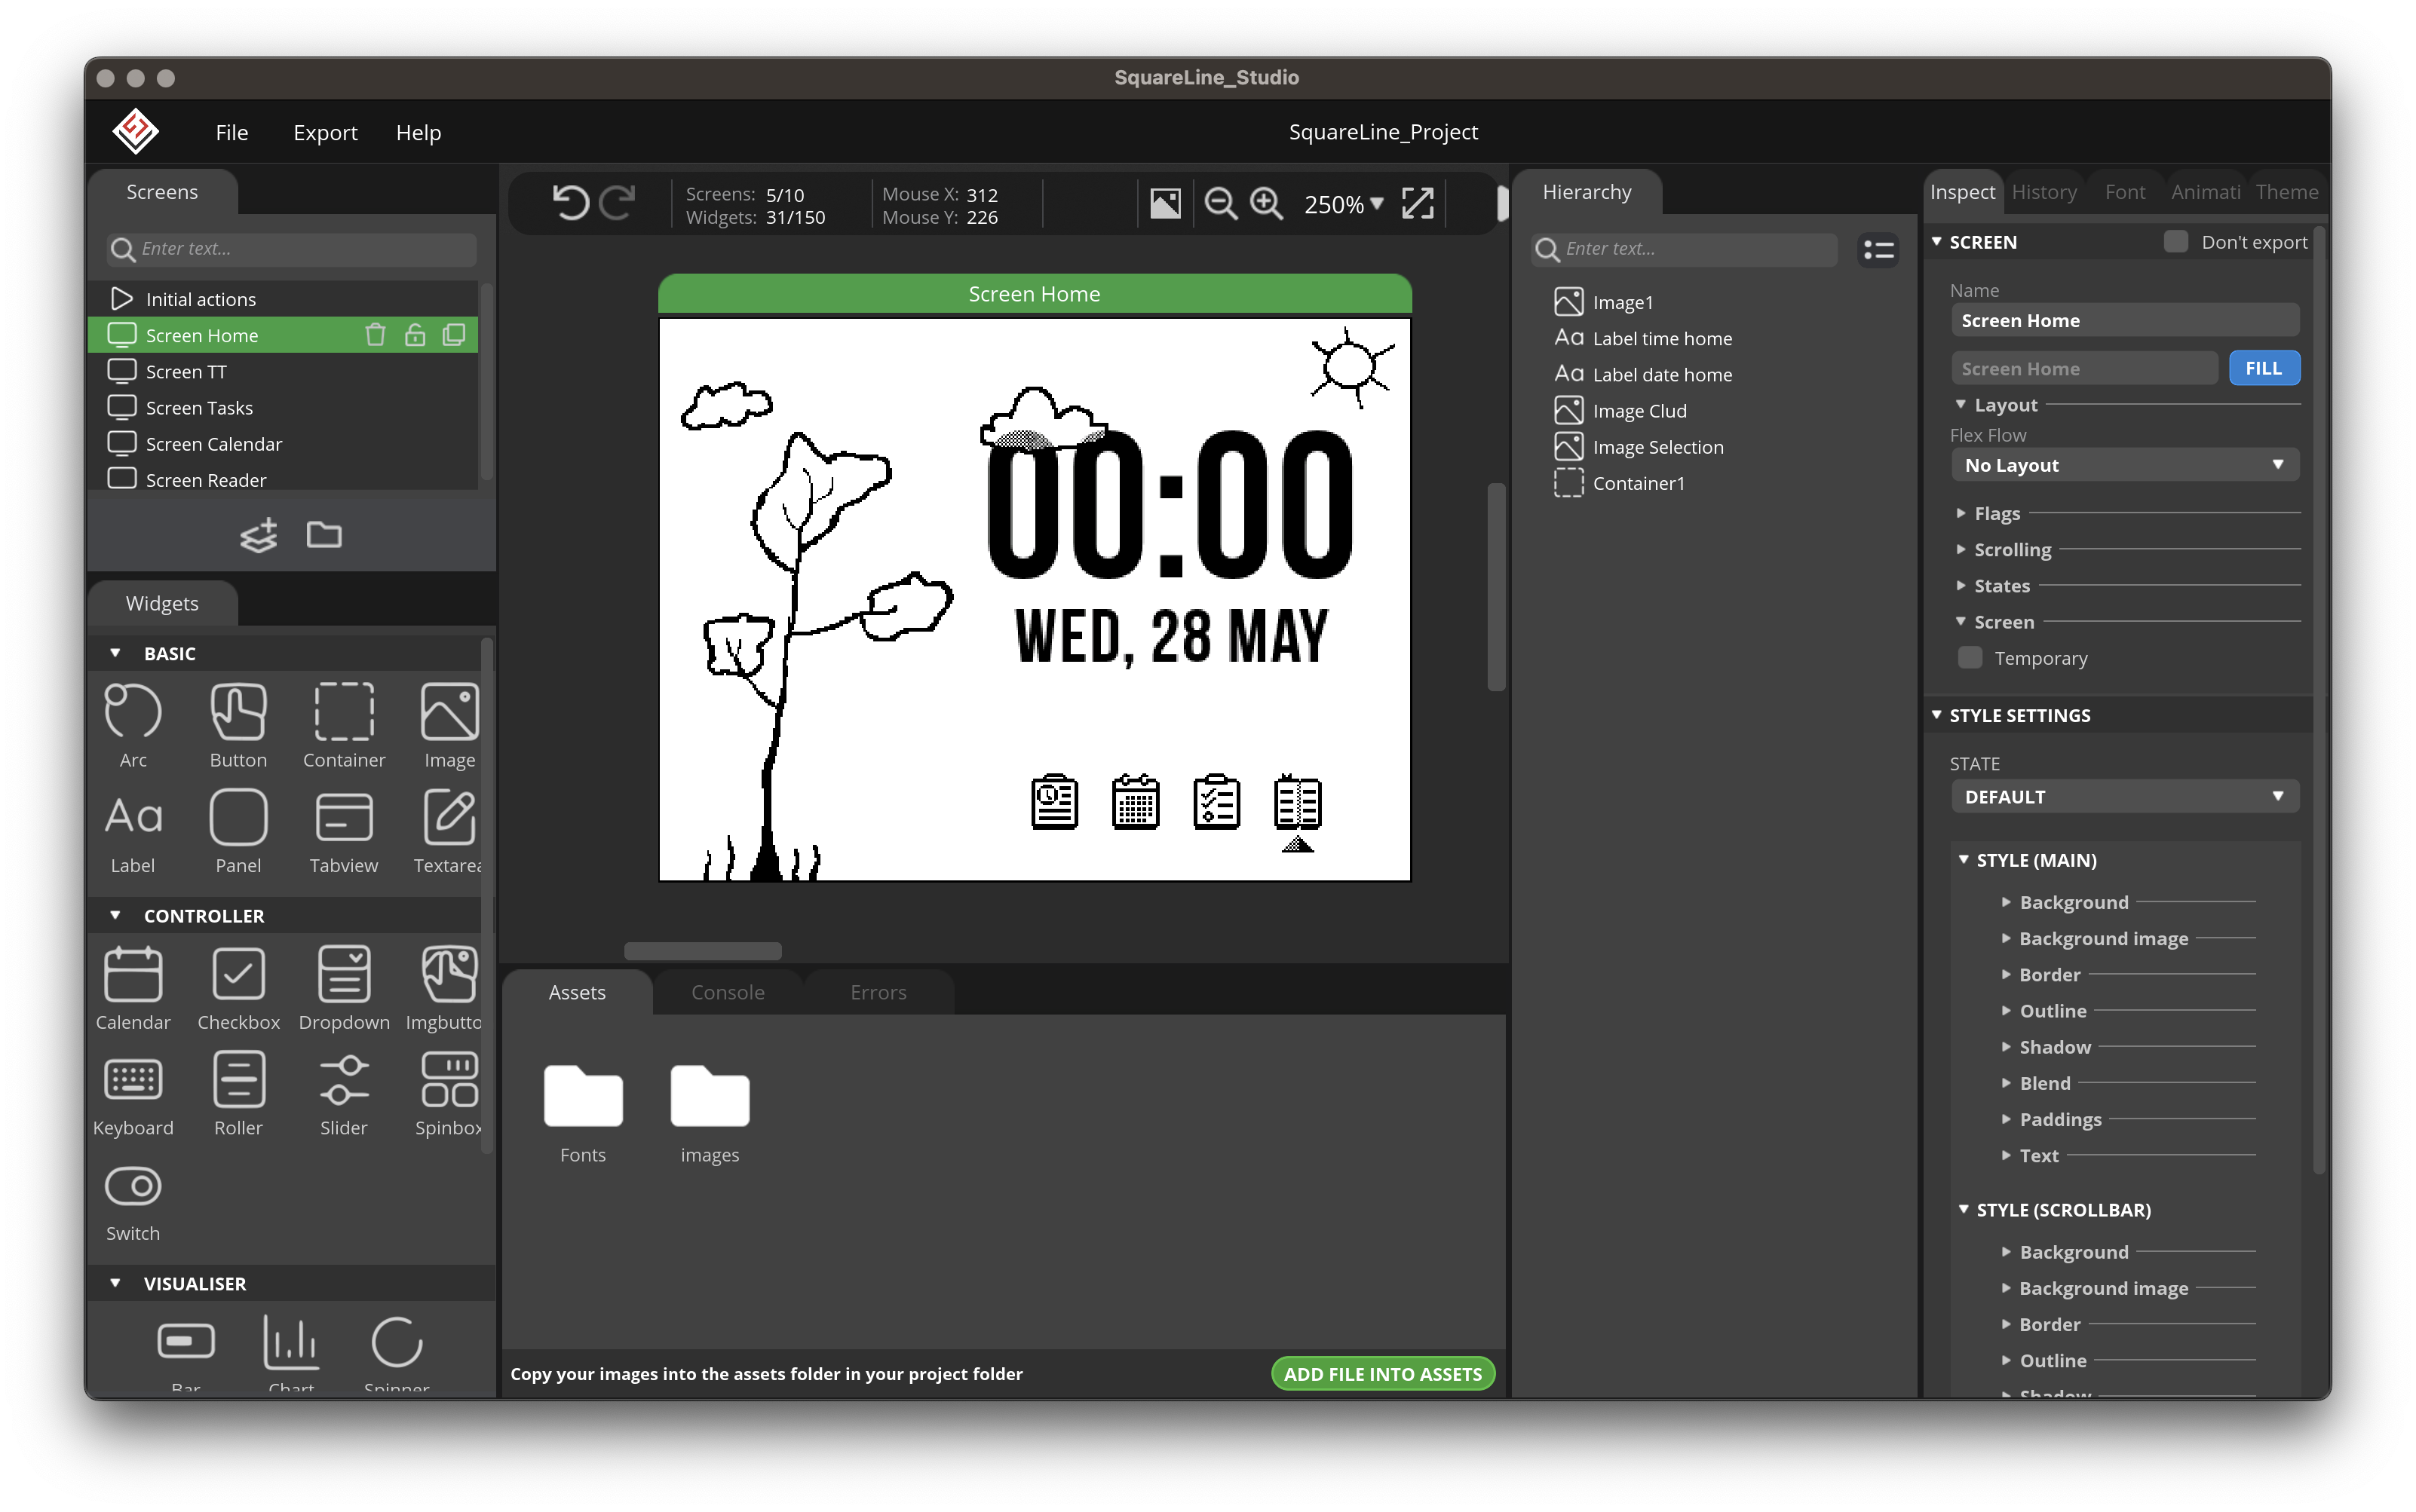Viewport: 2416px width, 1512px height.
Task: Check the Temporary screen checkbox
Action: (1969, 657)
